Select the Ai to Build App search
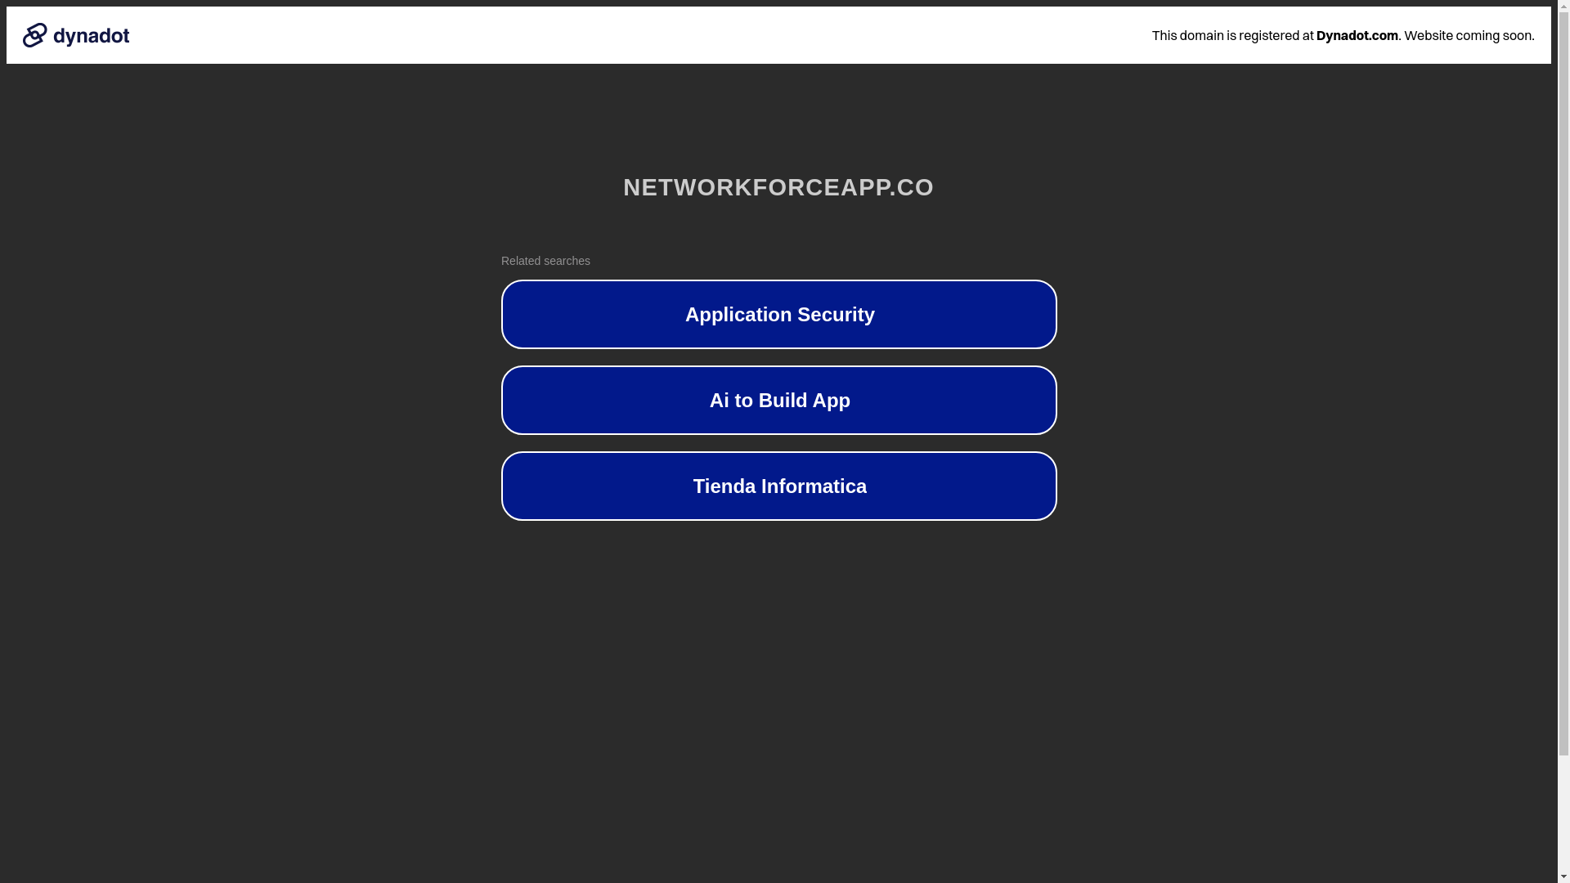 tap(778, 400)
